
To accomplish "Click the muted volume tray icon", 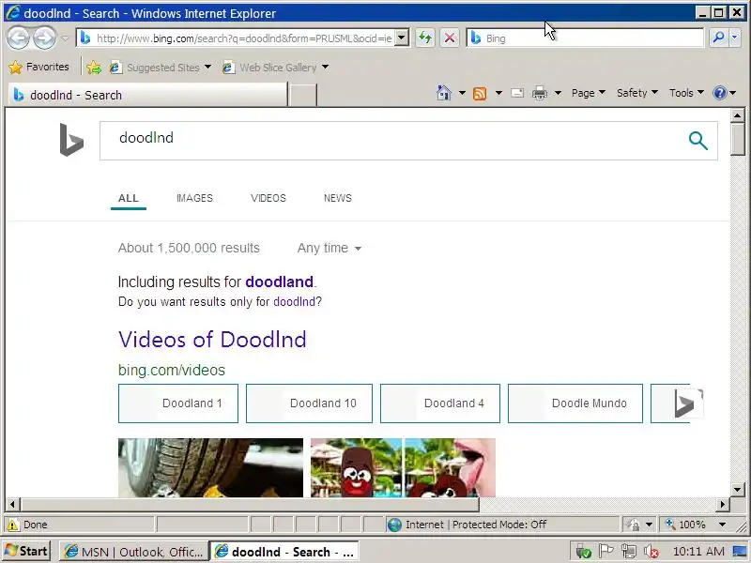I will (651, 552).
